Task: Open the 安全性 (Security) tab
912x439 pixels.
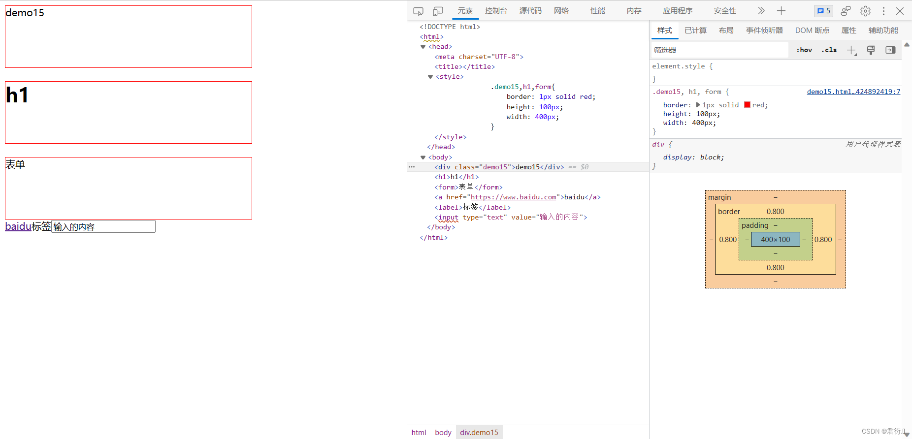Action: pos(725,11)
